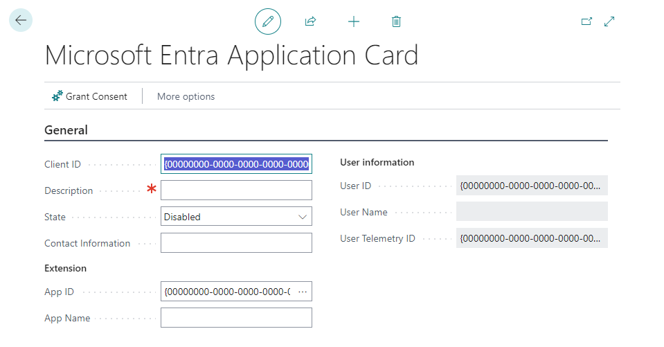Viewport: 664px width, 347px height.
Task: Click the User Name label
Action: click(x=364, y=212)
